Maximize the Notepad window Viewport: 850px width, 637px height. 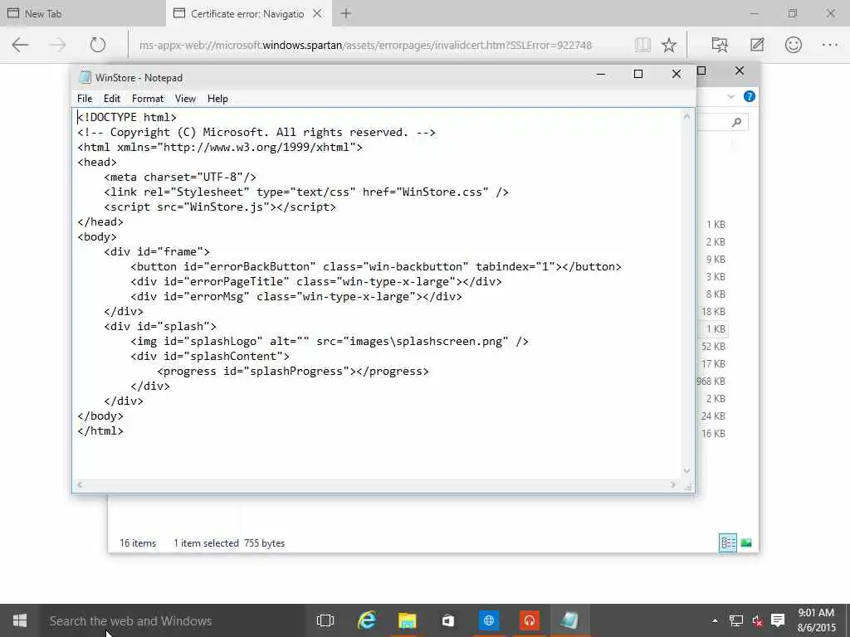point(638,74)
